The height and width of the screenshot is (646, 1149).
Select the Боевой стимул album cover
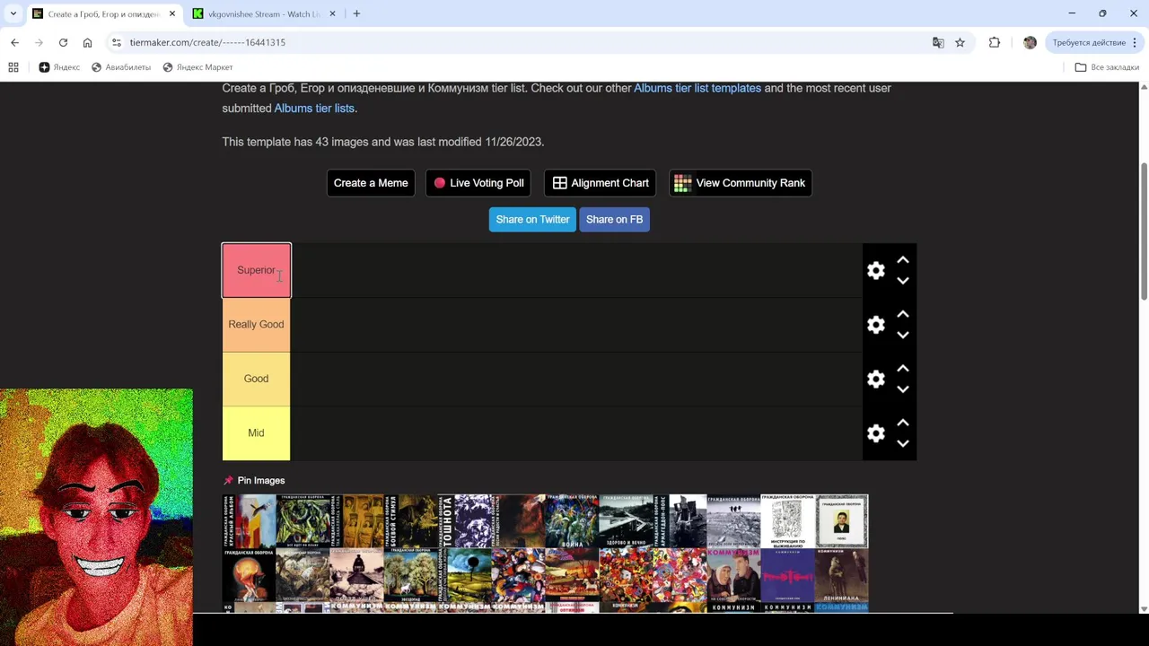click(411, 521)
